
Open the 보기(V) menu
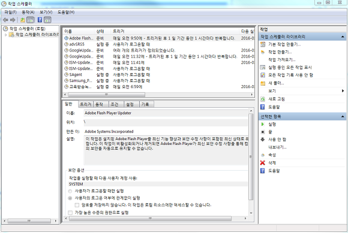pos(46,12)
